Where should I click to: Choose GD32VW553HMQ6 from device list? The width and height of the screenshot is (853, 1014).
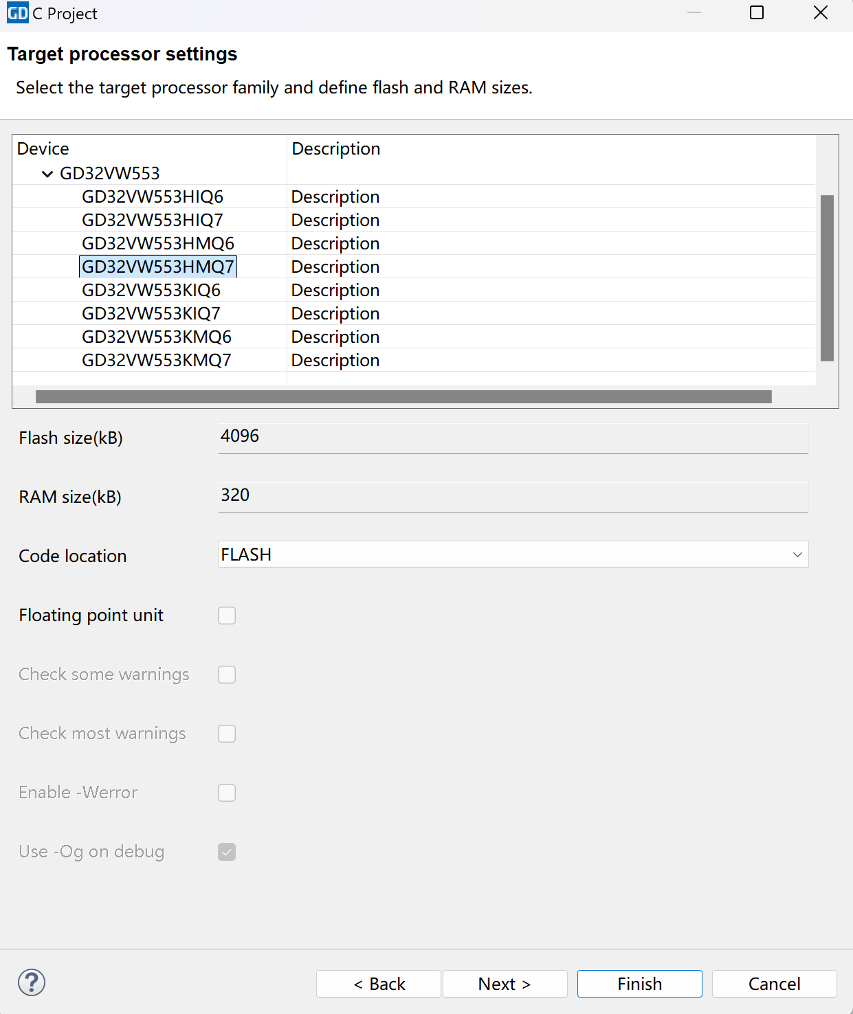pos(158,244)
